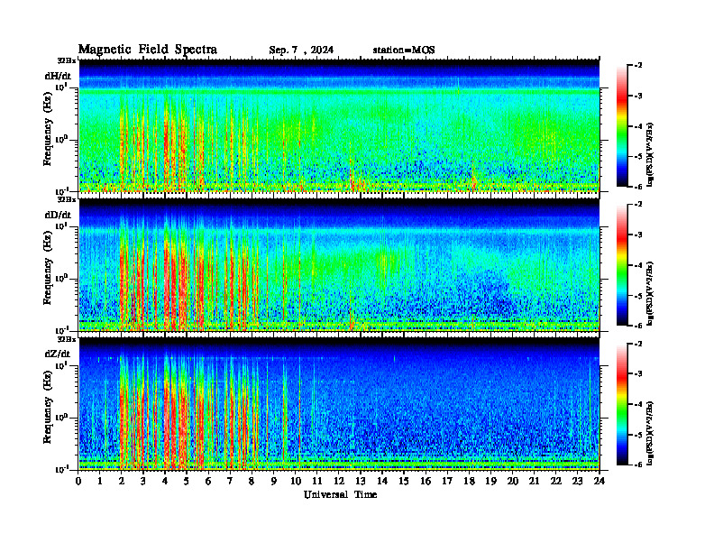Screen dimensions: 714x552
Task: Click the log PSD unit label beside dD/dt colorbar
Action: click(x=651, y=293)
